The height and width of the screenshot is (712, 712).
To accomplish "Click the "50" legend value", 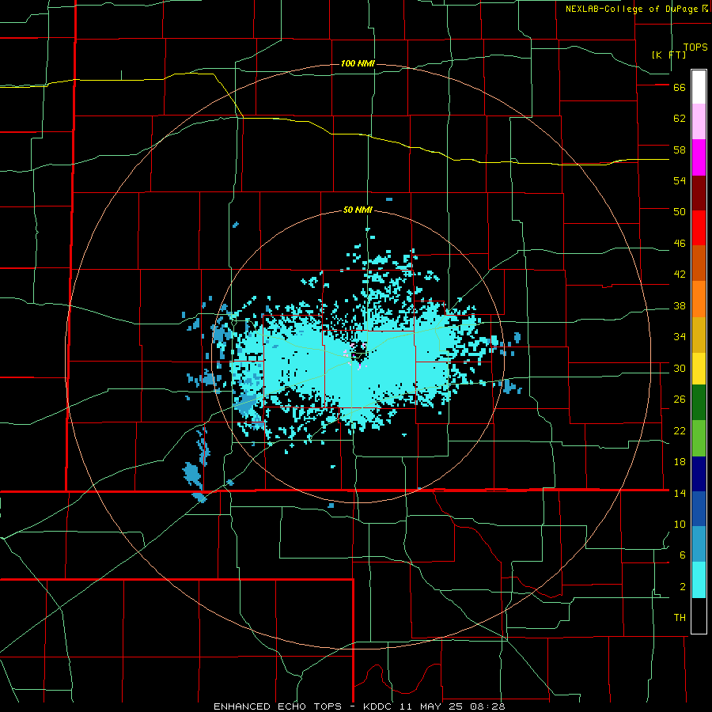I will point(680,212).
